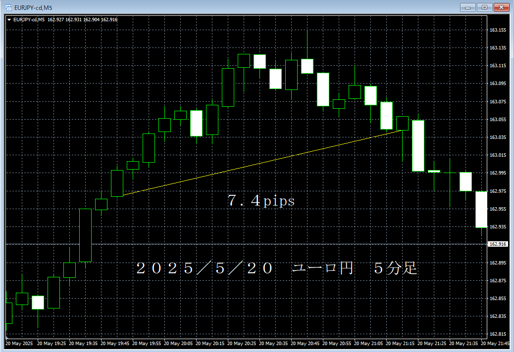Click the "20 May 20:45" time axis label
This screenshot has height=352, width=514.
click(305, 344)
